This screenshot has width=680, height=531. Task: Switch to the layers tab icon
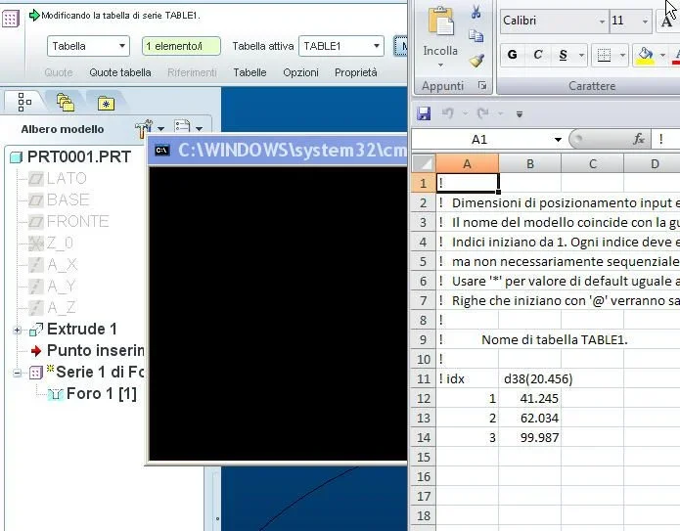[x=65, y=103]
